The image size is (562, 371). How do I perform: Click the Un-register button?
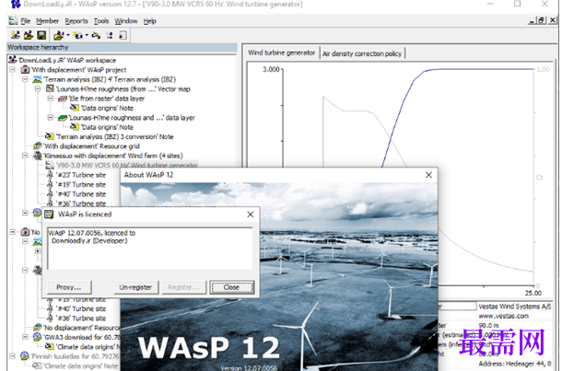[135, 287]
